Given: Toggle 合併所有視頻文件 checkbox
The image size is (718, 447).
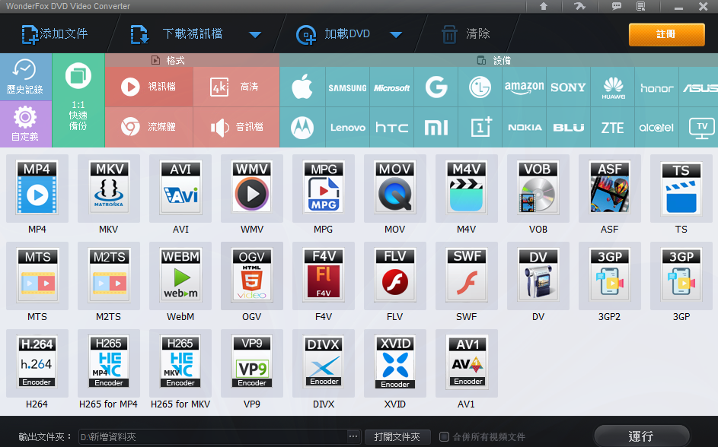Looking at the screenshot, I should [444, 436].
